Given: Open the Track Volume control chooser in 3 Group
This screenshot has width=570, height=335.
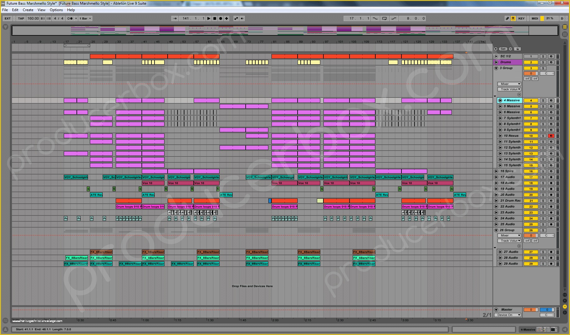Looking at the screenshot, I should [509, 89].
